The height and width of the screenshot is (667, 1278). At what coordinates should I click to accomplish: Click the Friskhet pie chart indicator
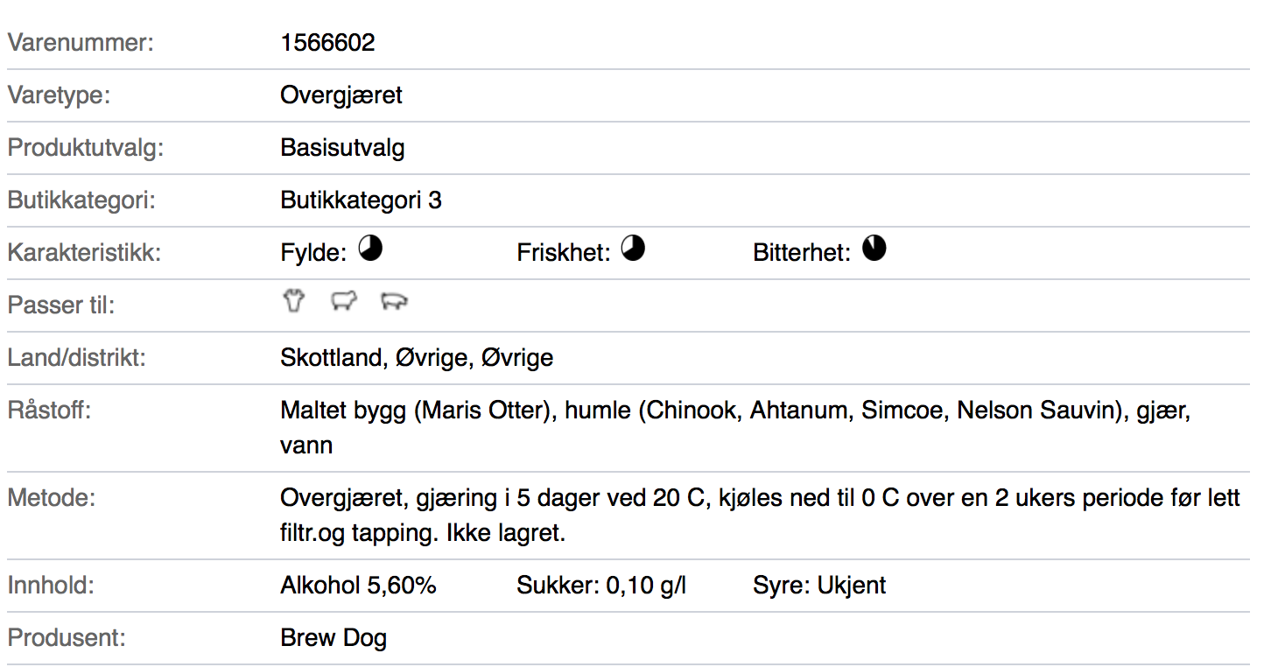coord(633,249)
